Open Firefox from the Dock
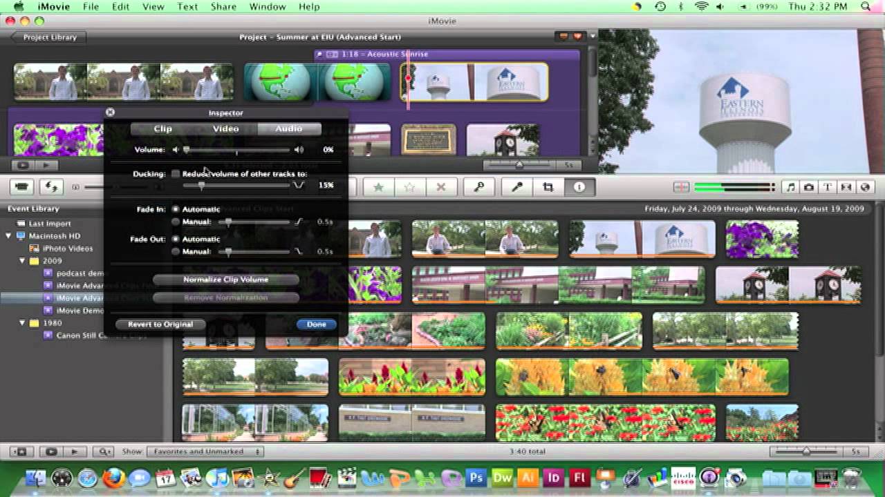Viewport: 885px width, 497px height. click(x=113, y=478)
